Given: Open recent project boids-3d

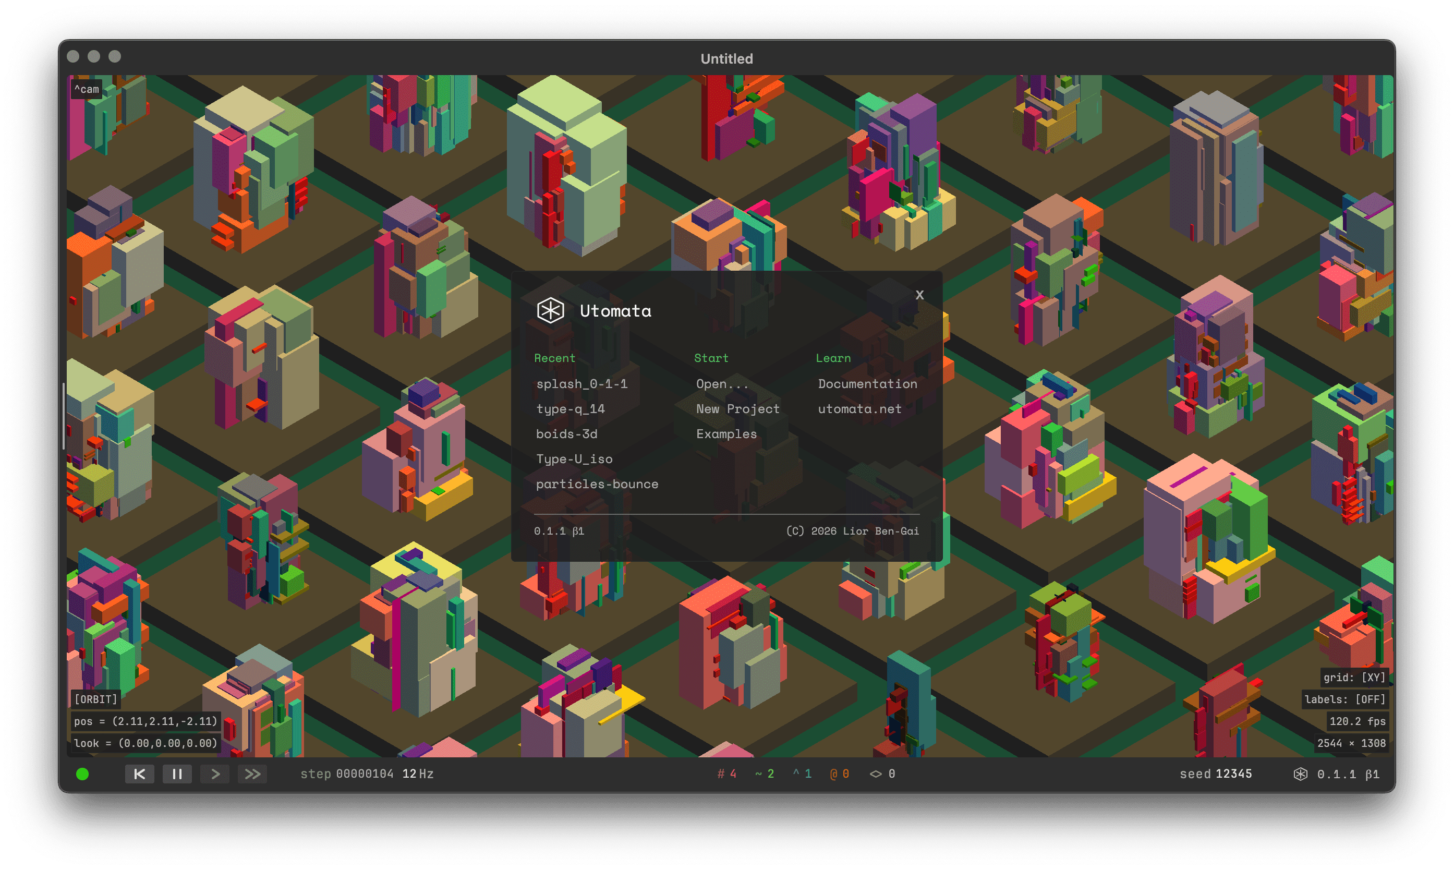Looking at the screenshot, I should click(x=566, y=434).
